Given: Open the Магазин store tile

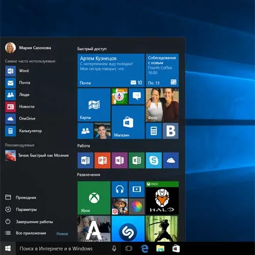Looking at the screenshot, I should coord(128,122).
